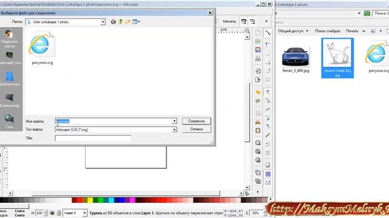Screen dimensions: 389x218
Task: Click Печать in Explorer toolbar
Action: pos(352,31)
